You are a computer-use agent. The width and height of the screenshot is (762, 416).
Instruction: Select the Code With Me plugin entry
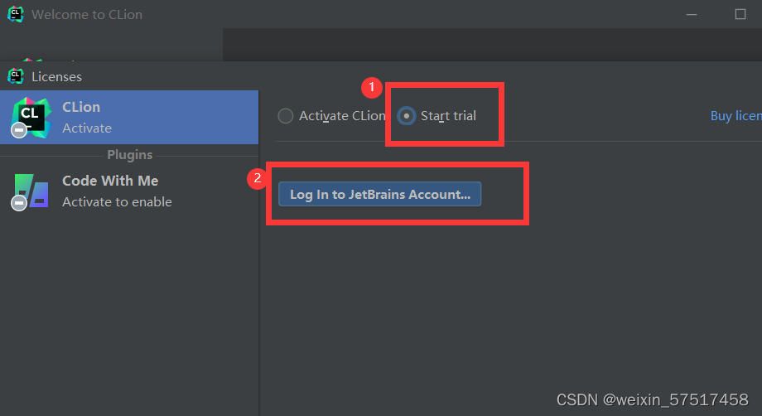[x=129, y=191]
